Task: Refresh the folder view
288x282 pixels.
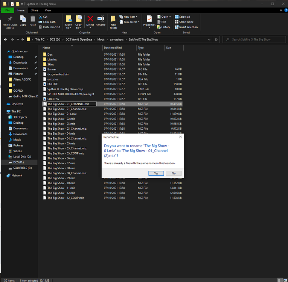Action: 216,39
